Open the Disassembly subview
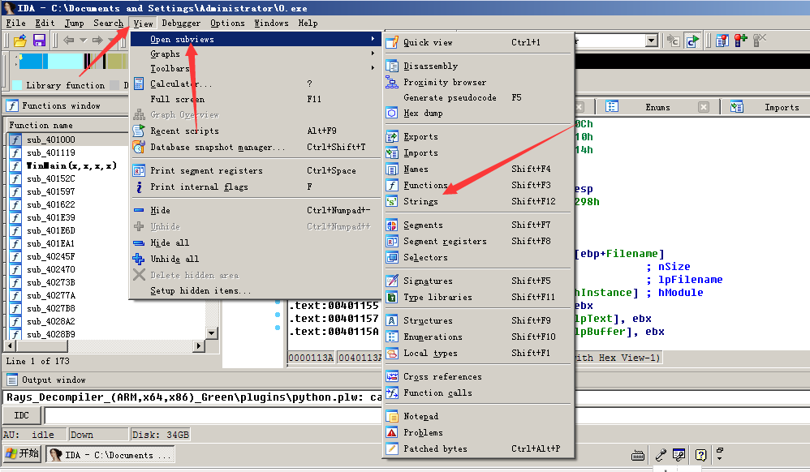This screenshot has width=810, height=472. click(x=478, y=67)
